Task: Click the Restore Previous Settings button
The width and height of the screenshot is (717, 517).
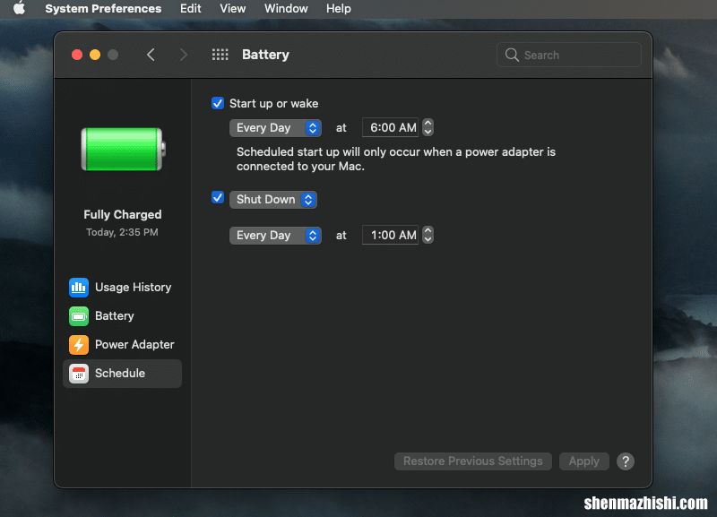Action: pos(473,461)
